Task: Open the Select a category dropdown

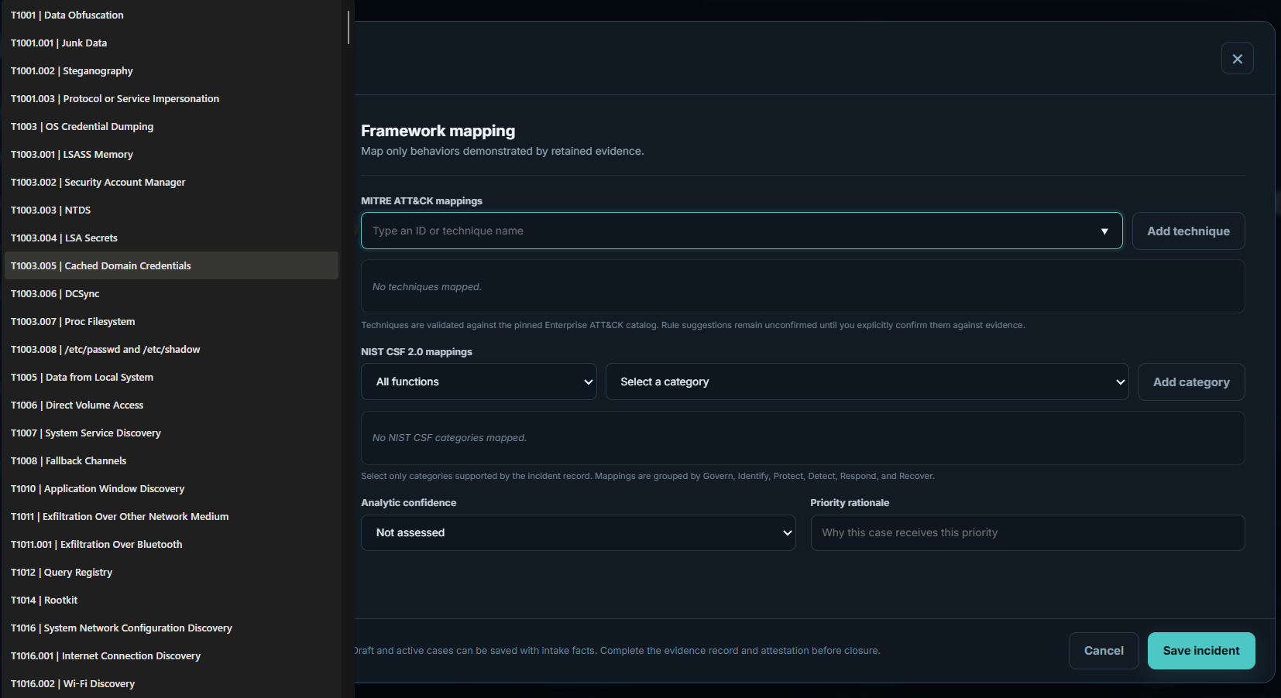Action: click(x=867, y=382)
